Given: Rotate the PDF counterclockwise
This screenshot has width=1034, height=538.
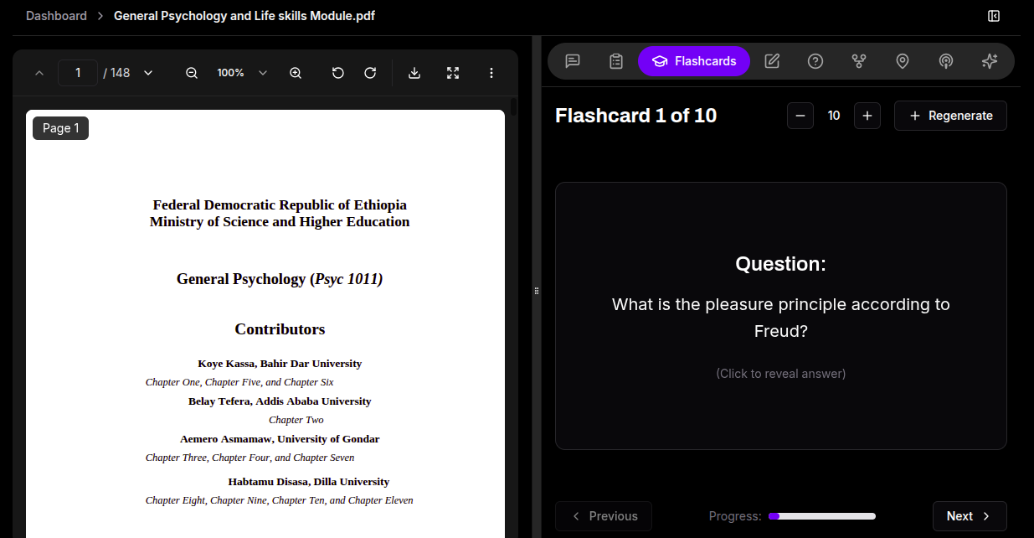Looking at the screenshot, I should 338,73.
